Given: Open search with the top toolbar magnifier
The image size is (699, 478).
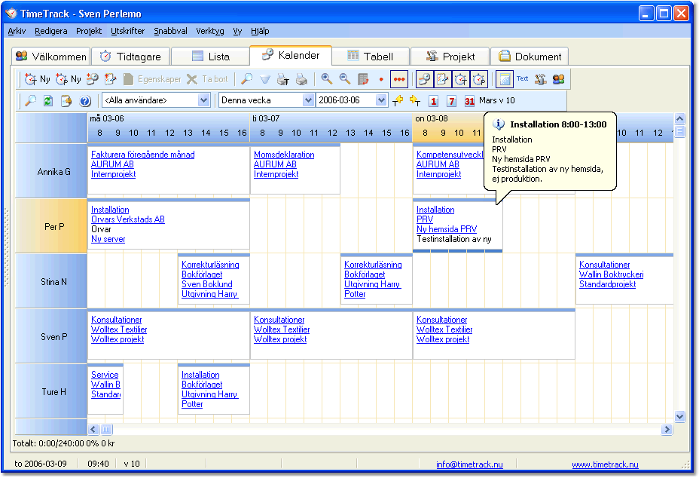Looking at the screenshot, I should click(246, 79).
